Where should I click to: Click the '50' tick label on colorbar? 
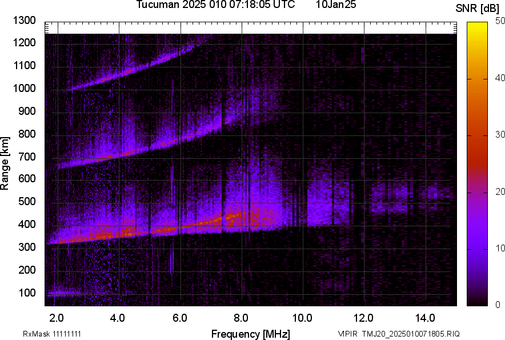pyautogui.click(x=500, y=21)
